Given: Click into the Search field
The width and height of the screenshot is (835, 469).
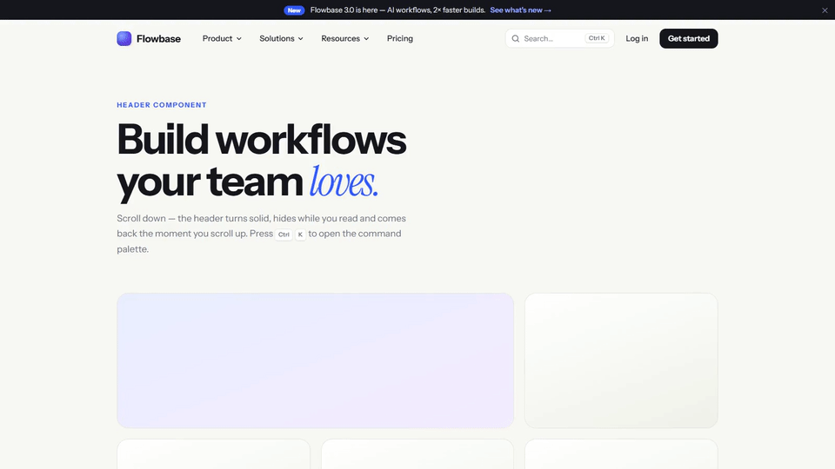Looking at the screenshot, I should pyautogui.click(x=559, y=38).
